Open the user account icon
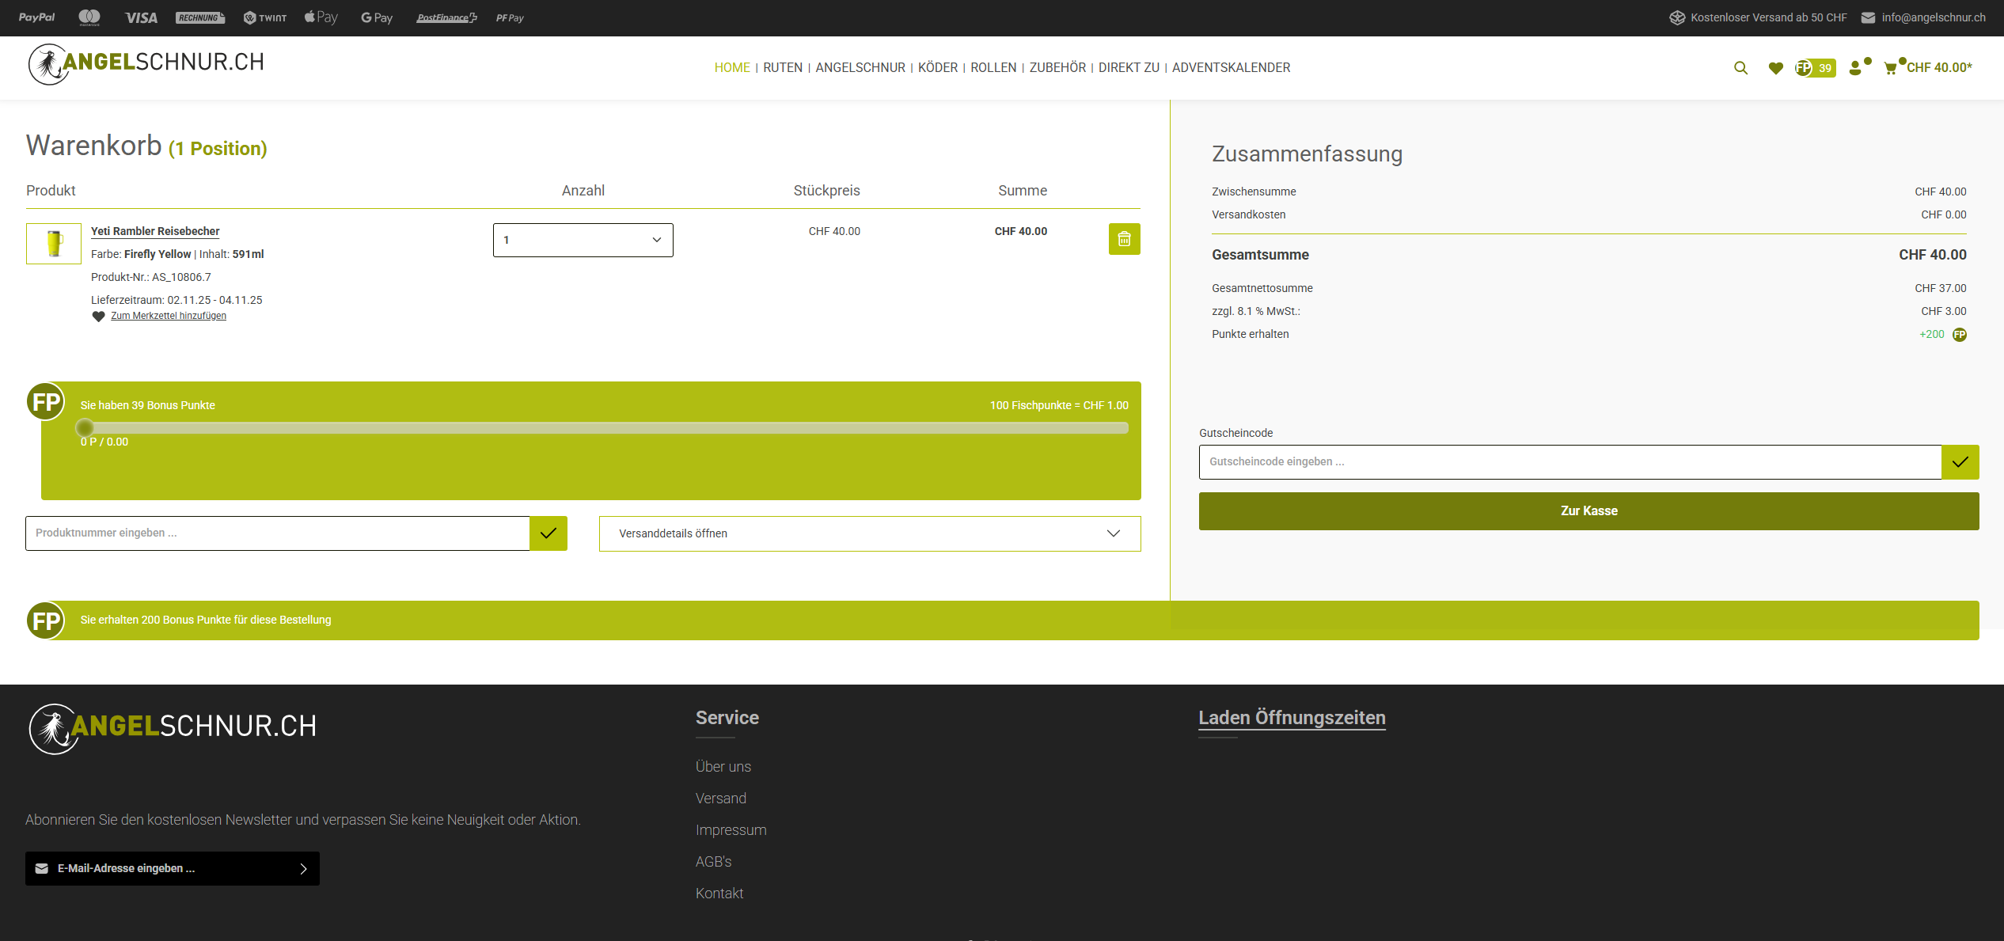The height and width of the screenshot is (941, 2004). pos(1856,68)
